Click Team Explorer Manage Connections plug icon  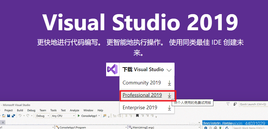pos(220,128)
